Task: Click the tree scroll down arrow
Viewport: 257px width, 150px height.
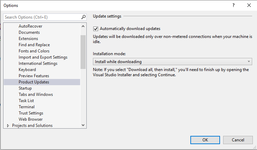Action: [83, 125]
